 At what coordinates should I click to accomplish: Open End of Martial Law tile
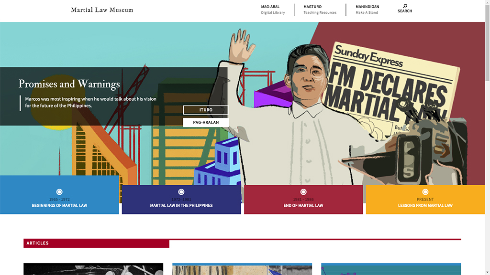coord(303,200)
